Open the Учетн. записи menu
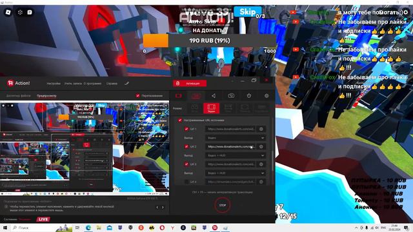 point(73,83)
